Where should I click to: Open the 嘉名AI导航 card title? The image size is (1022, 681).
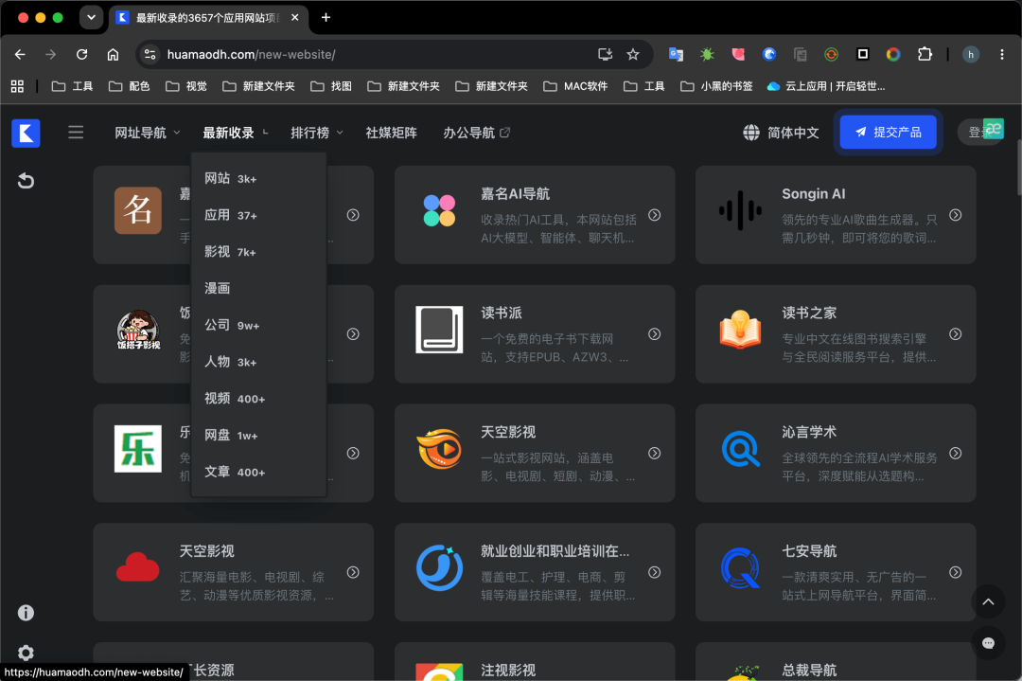515,194
